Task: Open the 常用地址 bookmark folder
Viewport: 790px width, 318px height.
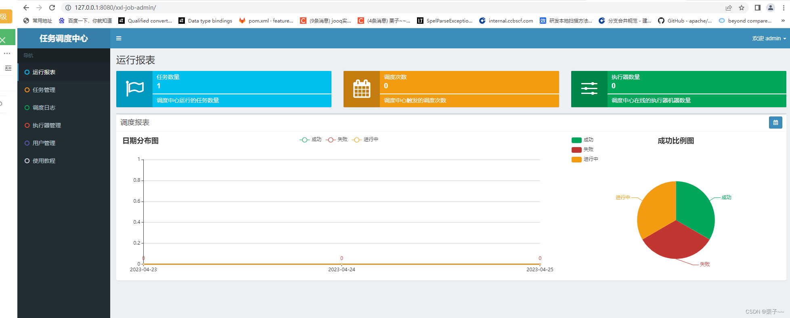Action: (x=38, y=21)
